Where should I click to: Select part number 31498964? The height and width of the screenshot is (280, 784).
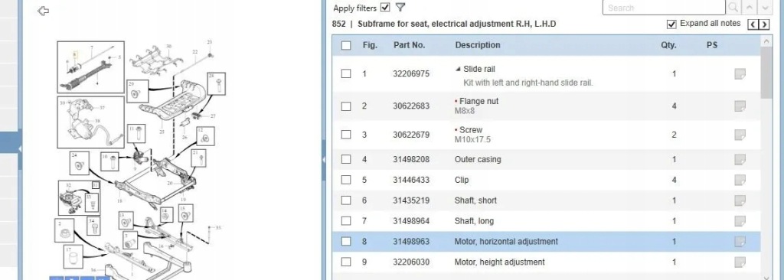411,221
